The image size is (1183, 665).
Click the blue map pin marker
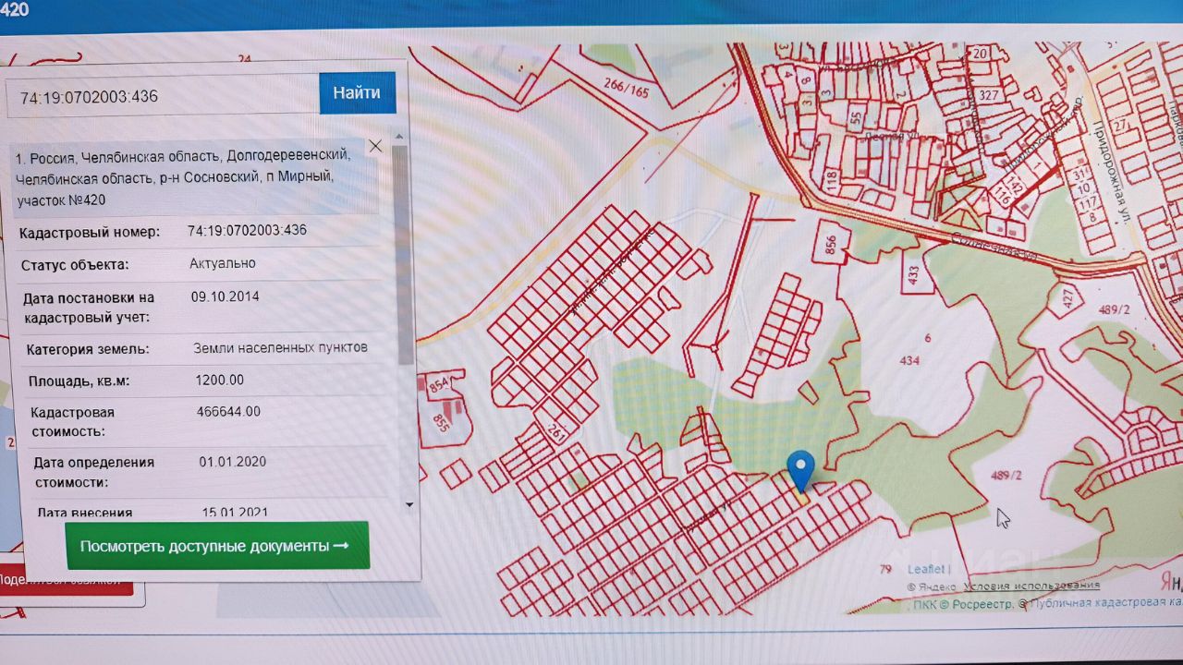(800, 472)
